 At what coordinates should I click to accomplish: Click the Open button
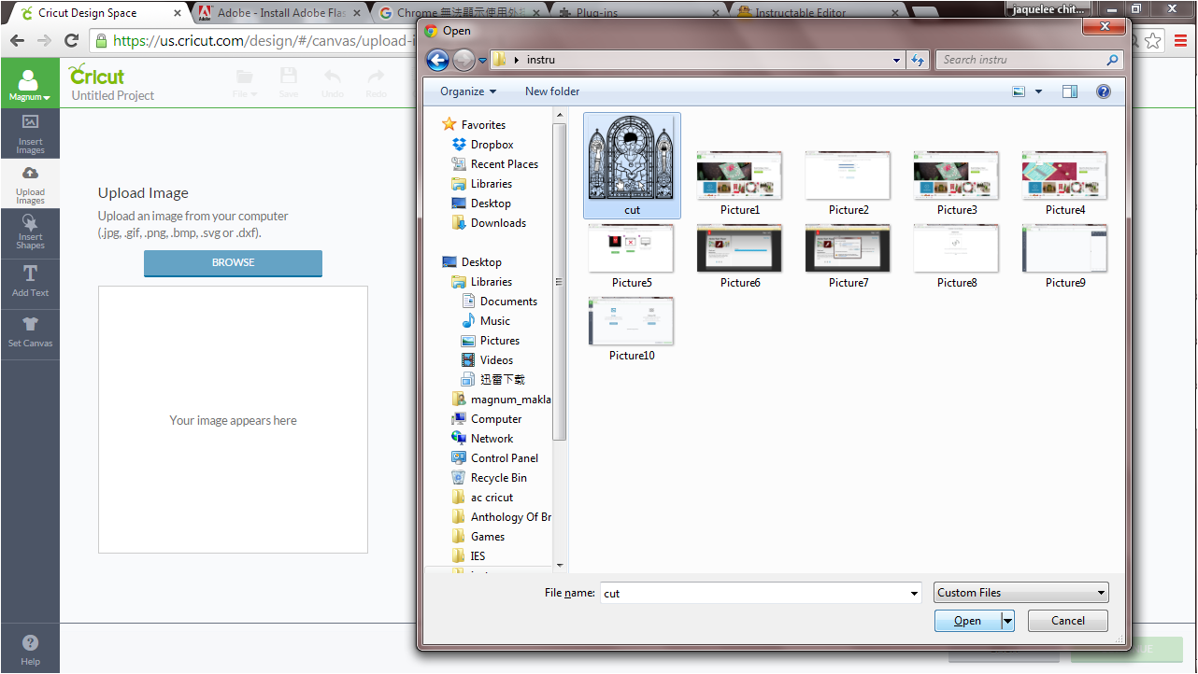[967, 621]
